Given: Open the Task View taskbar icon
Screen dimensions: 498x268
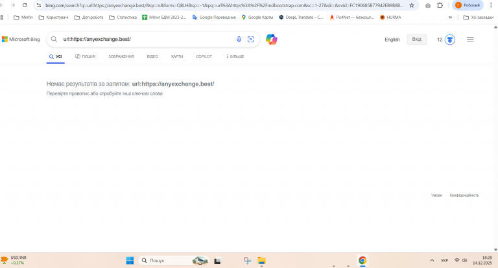Looking at the screenshot, I should [x=218, y=261].
